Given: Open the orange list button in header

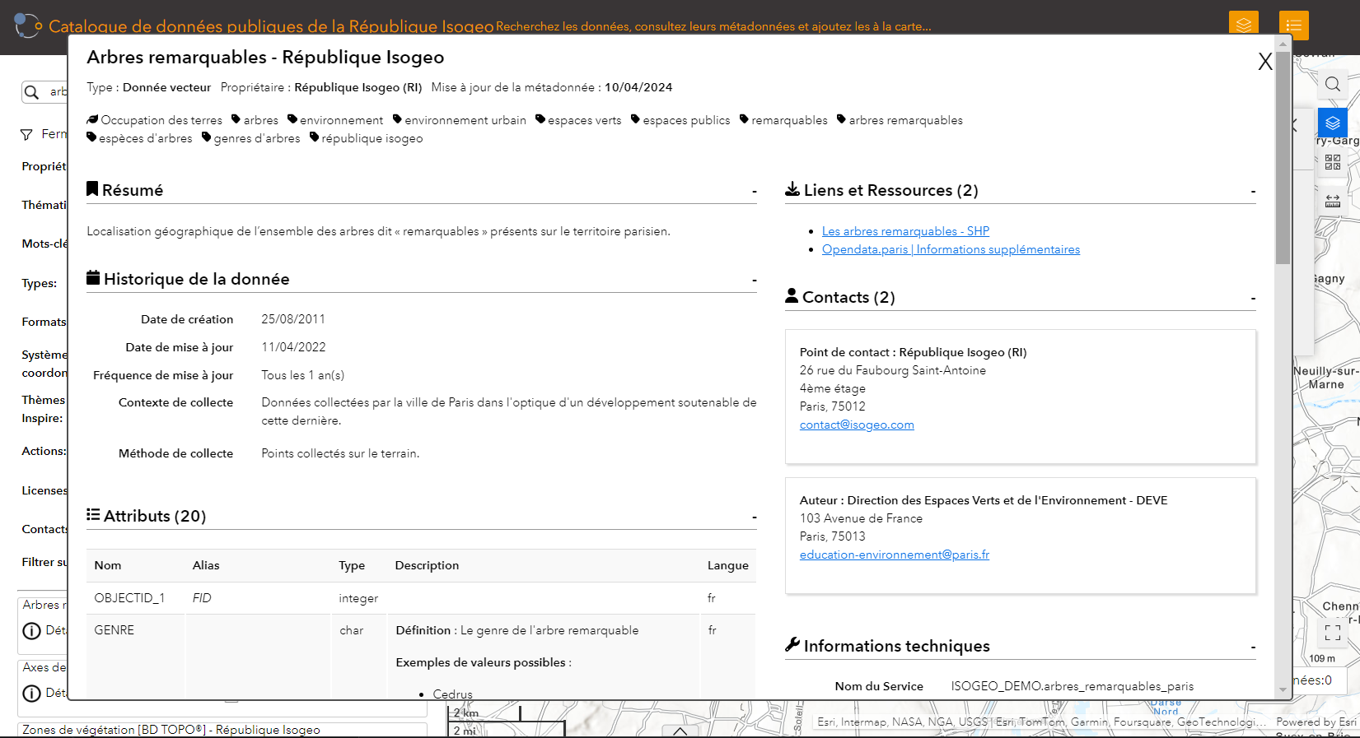Looking at the screenshot, I should (1294, 26).
